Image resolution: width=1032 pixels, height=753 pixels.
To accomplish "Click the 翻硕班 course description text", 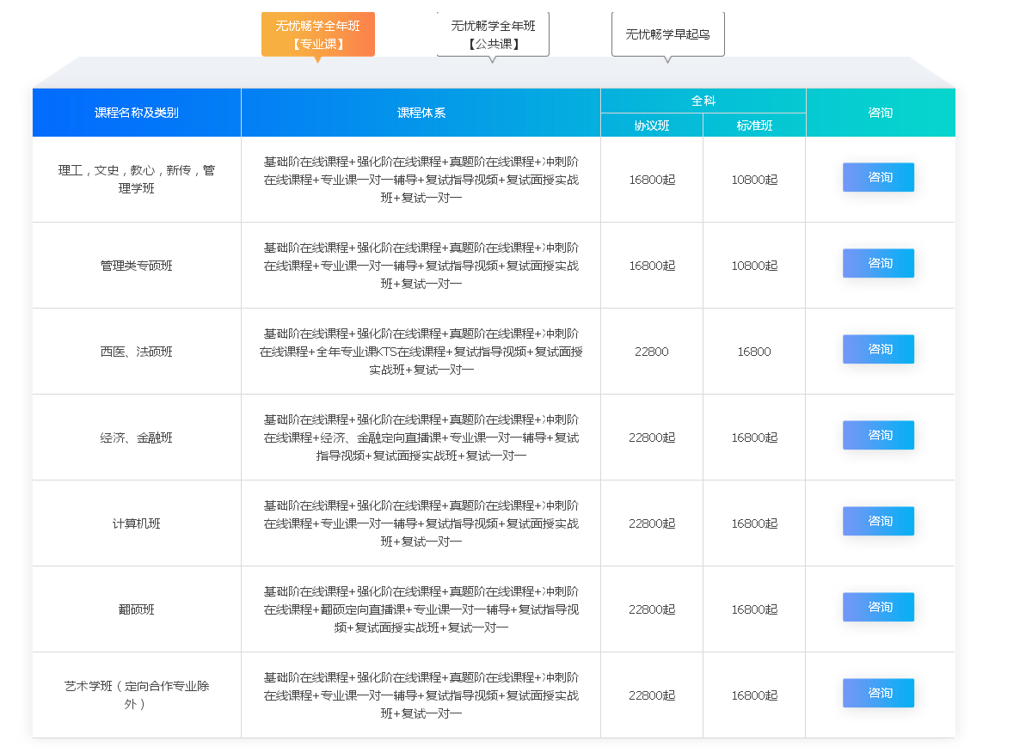I will (x=421, y=609).
